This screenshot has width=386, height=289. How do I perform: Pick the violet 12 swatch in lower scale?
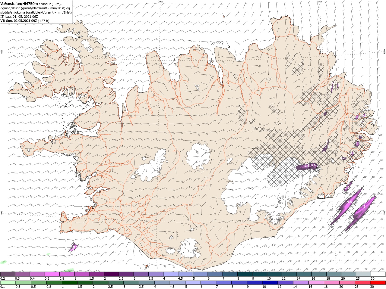tap(285, 283)
